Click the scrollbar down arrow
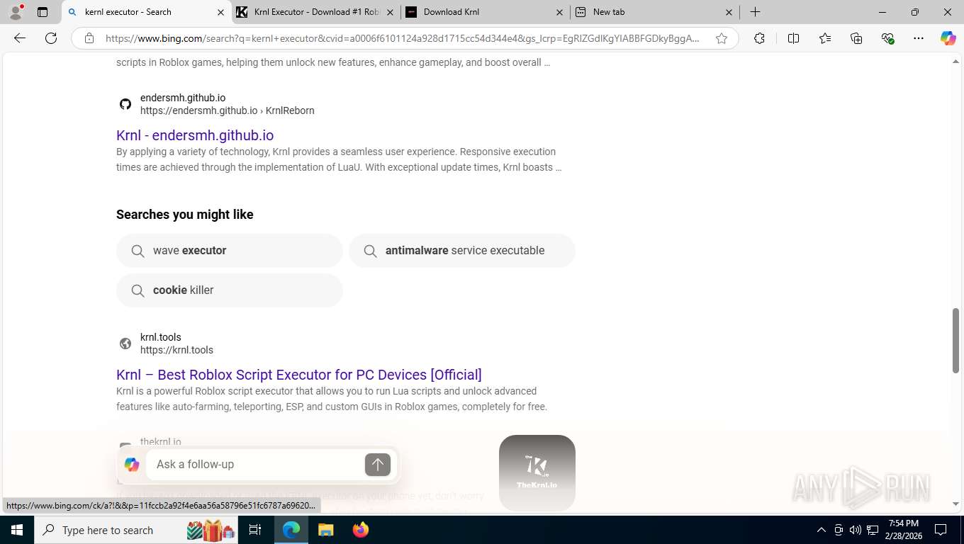The image size is (964, 544). (x=955, y=504)
